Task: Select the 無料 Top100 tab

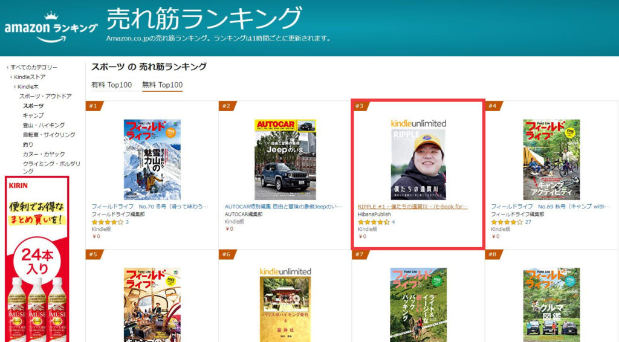Action: [162, 85]
